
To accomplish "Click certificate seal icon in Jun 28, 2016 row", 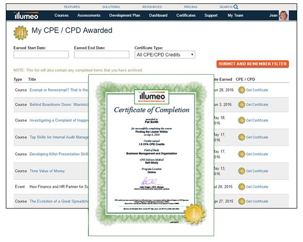I will (x=241, y=90).
